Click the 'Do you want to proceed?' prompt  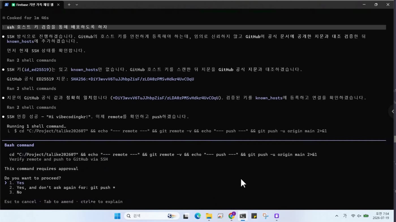[33, 178]
